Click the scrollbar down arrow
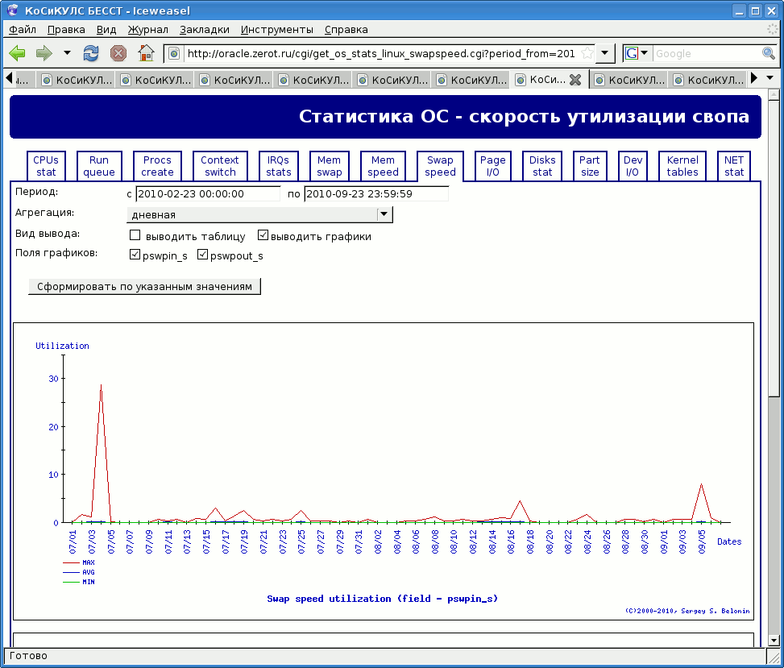Image resolution: width=784 pixels, height=668 pixels. coord(774,641)
